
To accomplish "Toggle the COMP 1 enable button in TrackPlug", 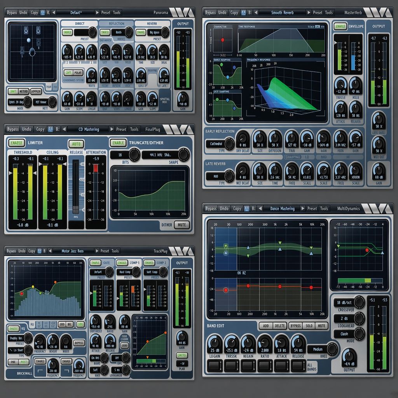I will [x=122, y=263].
